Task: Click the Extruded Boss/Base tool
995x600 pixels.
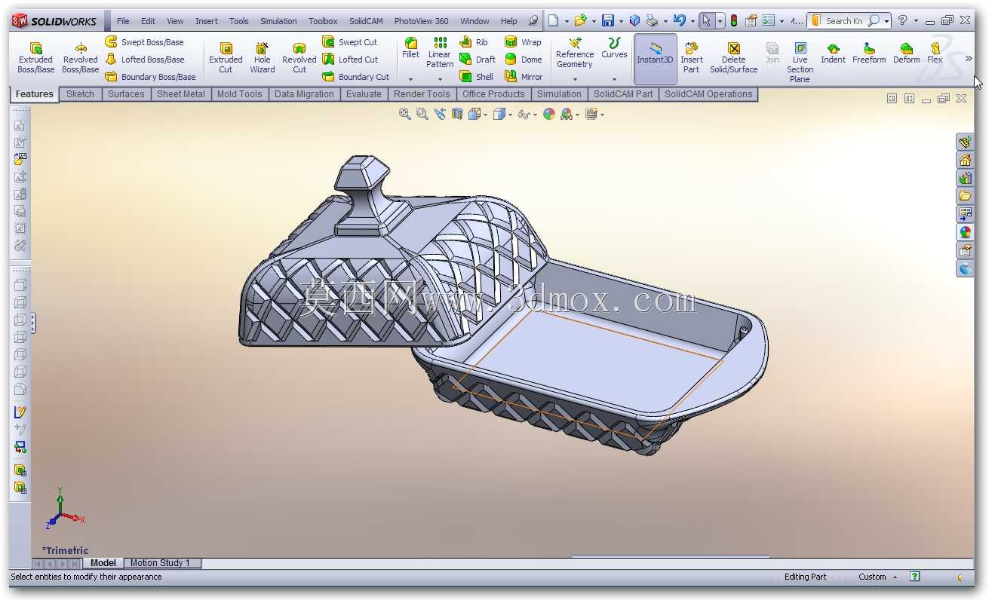Action: (35, 57)
